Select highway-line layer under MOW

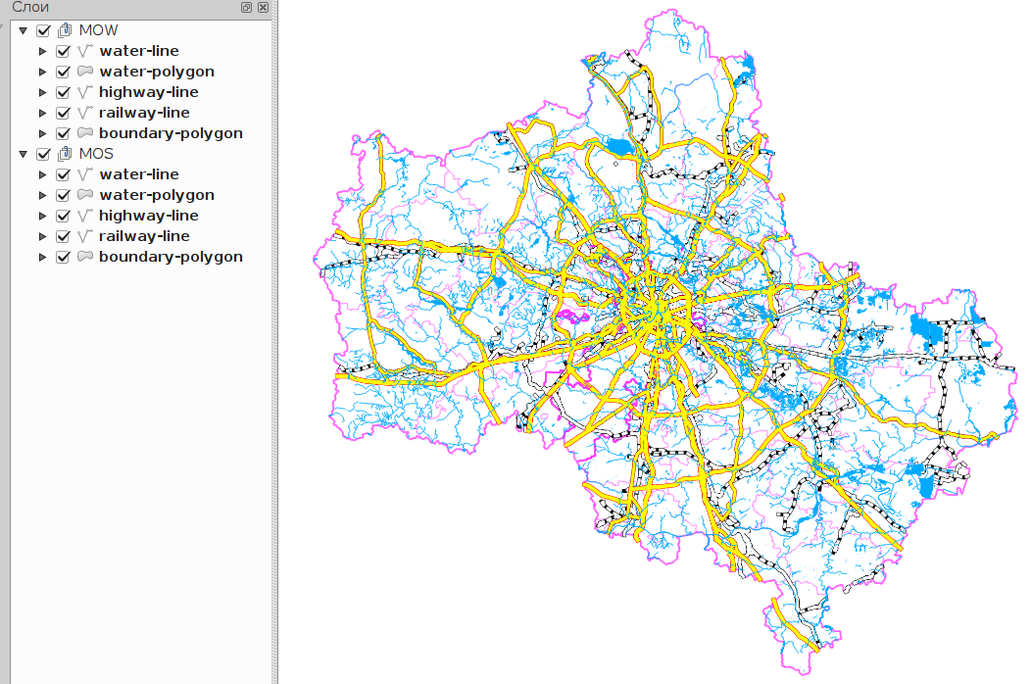[x=149, y=92]
